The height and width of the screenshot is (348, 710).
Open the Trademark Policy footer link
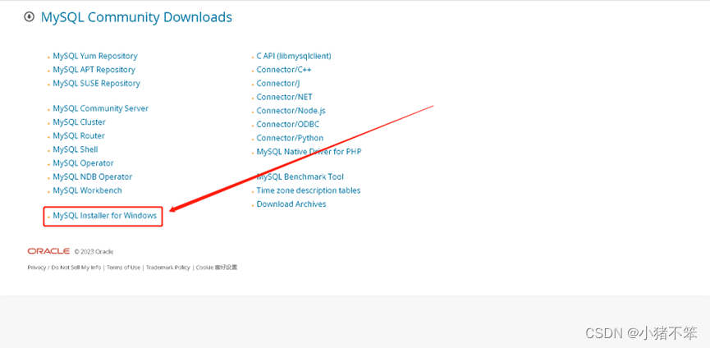[x=168, y=268]
